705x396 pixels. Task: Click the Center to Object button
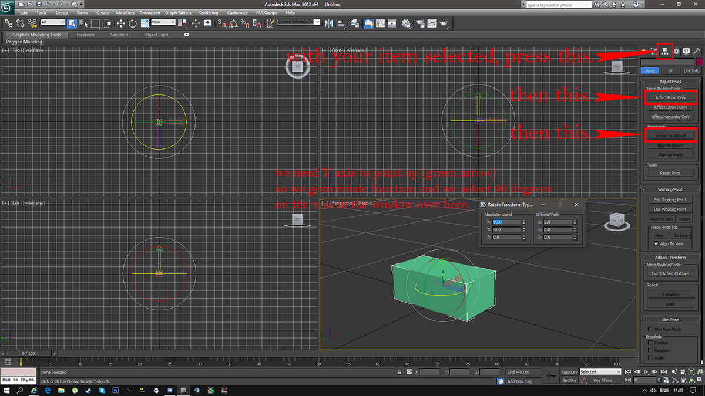(x=670, y=136)
